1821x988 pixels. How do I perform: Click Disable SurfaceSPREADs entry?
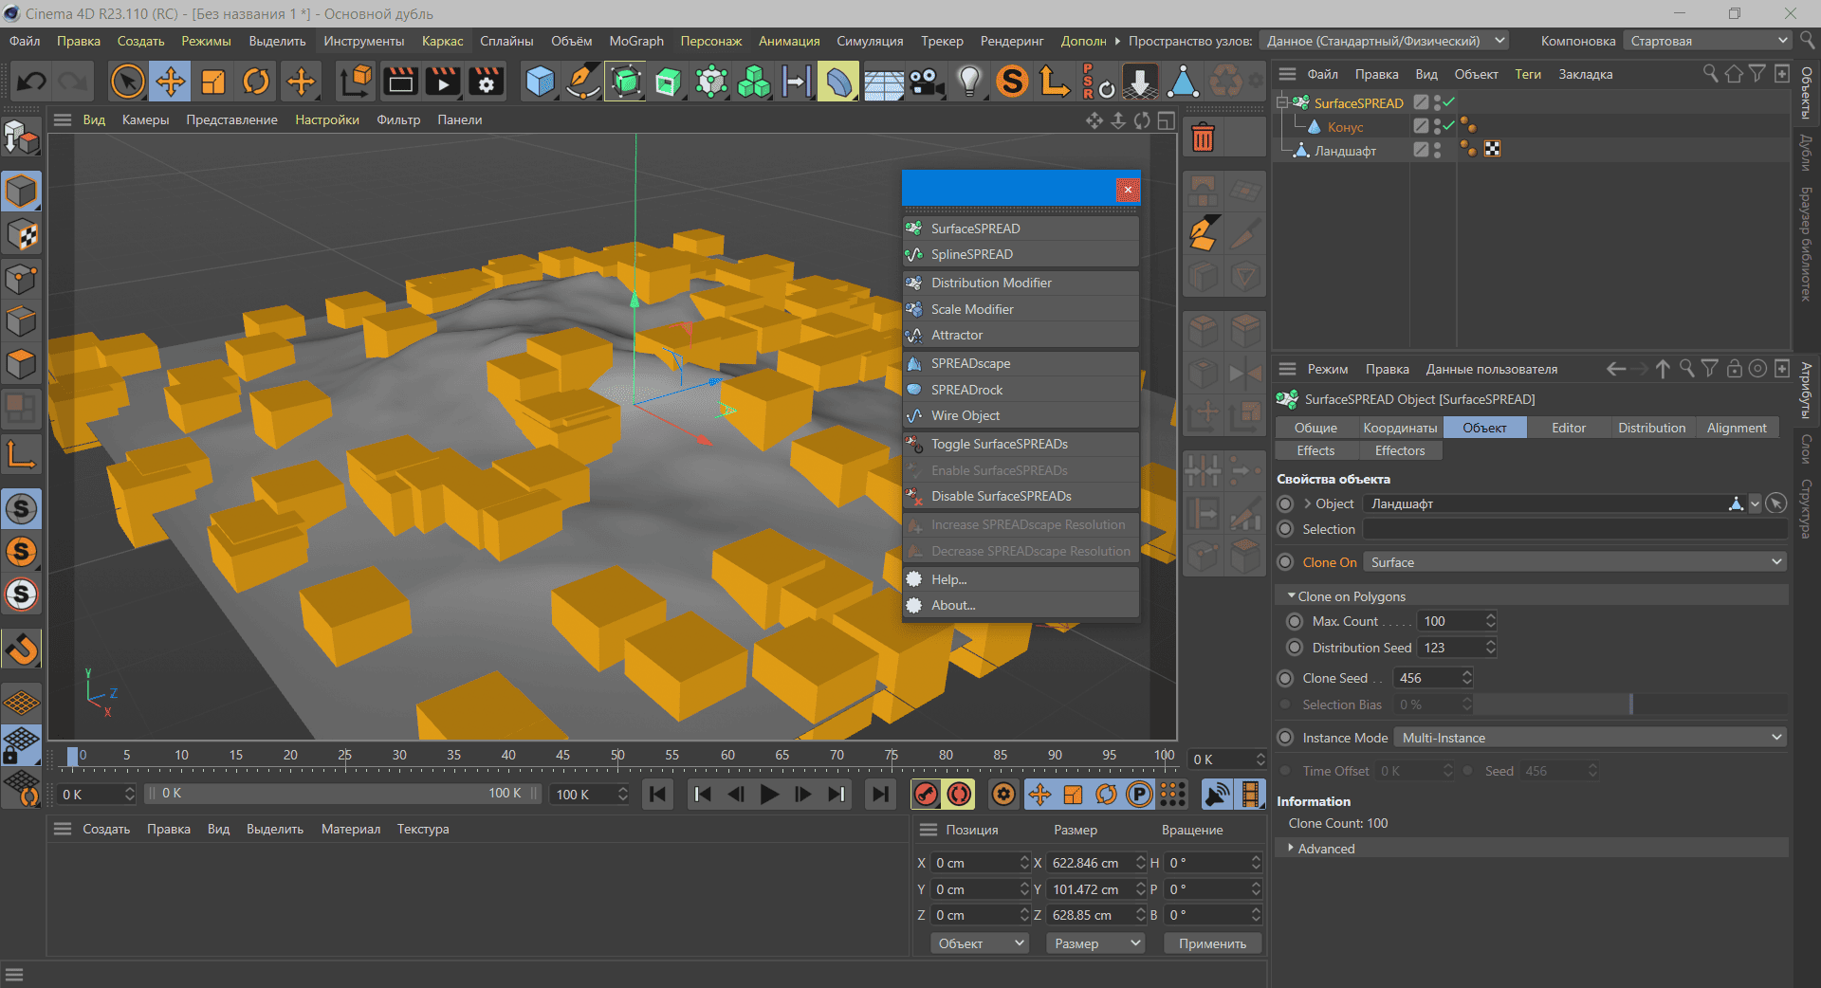[x=1021, y=496]
